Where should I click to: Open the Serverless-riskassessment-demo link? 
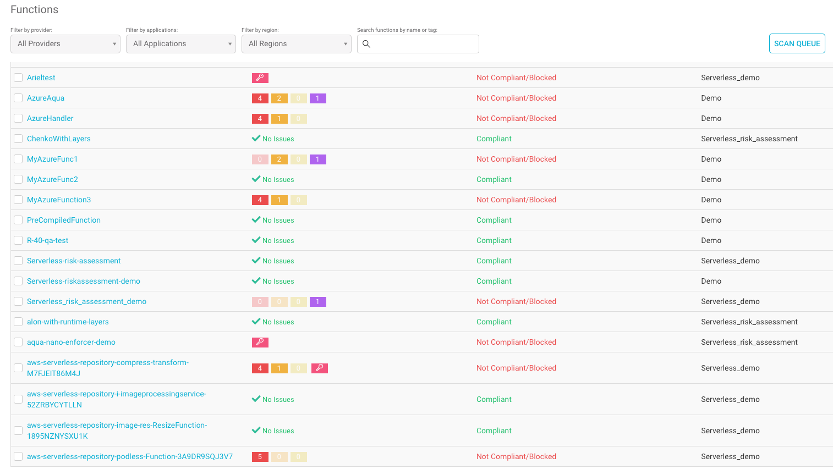click(84, 281)
